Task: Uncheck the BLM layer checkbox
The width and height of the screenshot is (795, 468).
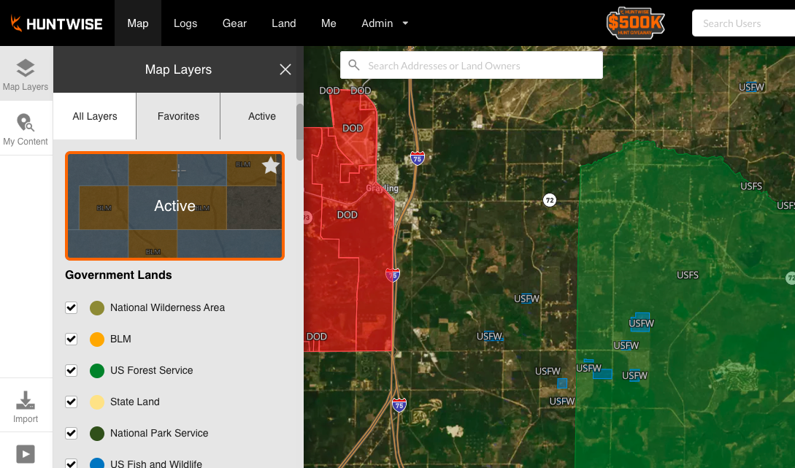Action: pyautogui.click(x=71, y=340)
